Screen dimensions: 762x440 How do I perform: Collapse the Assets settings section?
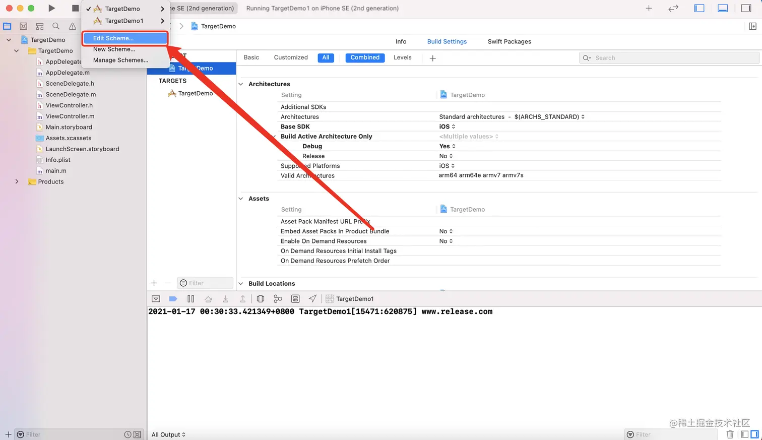[241, 199]
